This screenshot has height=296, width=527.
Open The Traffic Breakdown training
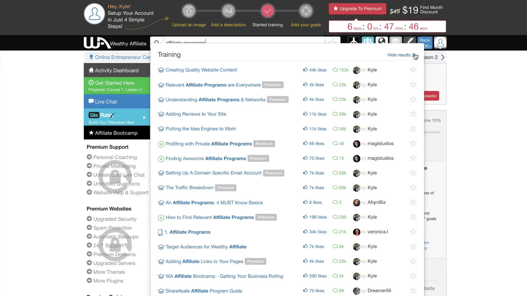[189, 187]
